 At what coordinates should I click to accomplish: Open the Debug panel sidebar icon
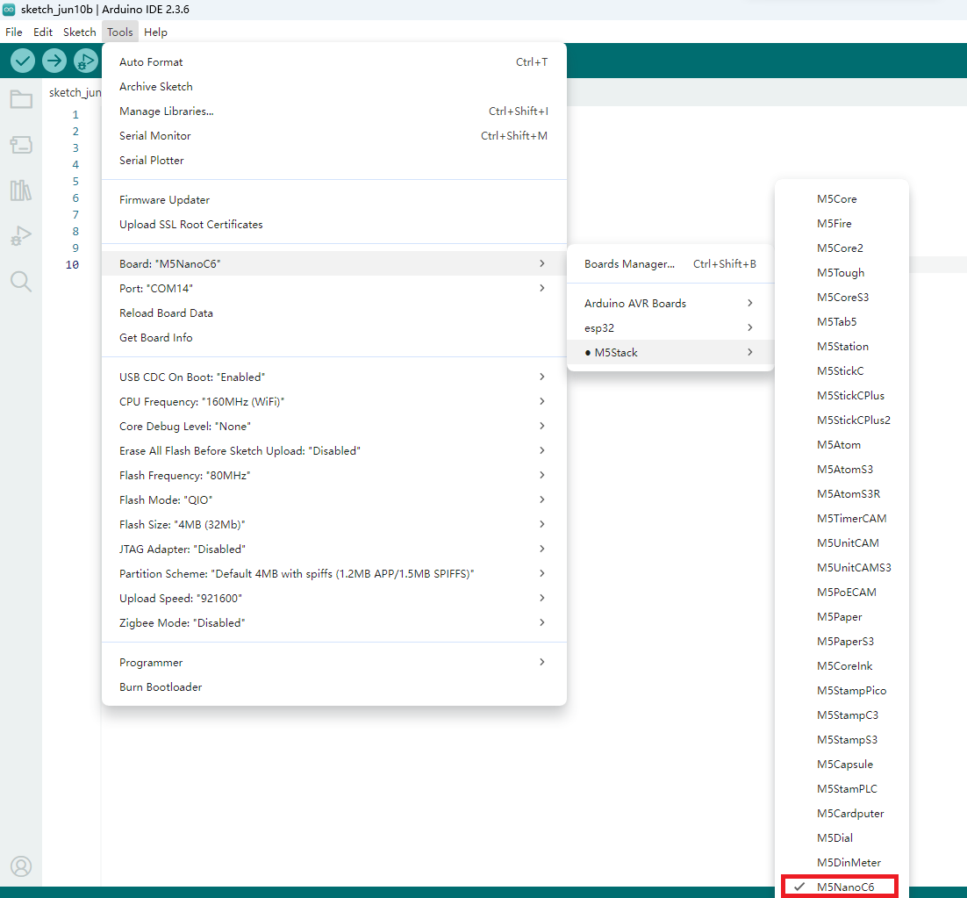[21, 236]
